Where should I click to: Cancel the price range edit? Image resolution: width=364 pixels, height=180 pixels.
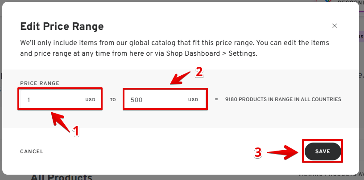32,151
